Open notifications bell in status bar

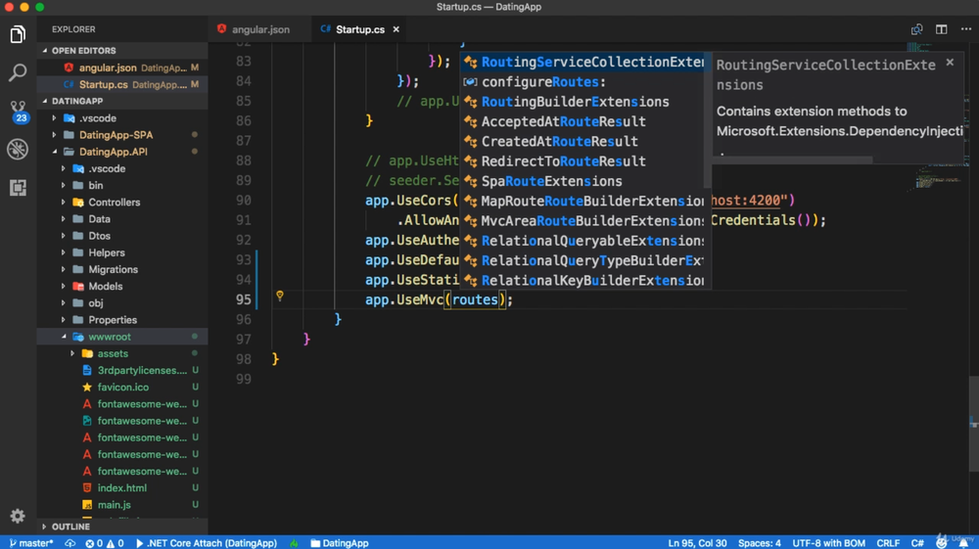click(x=963, y=543)
